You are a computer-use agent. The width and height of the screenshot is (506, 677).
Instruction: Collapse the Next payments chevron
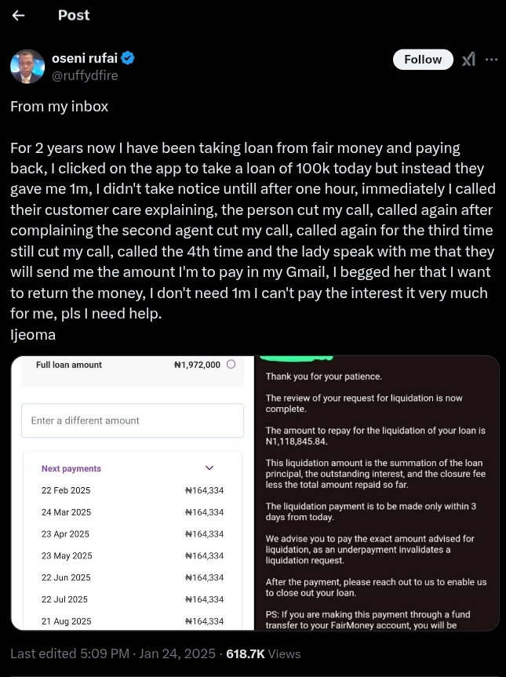coord(209,468)
